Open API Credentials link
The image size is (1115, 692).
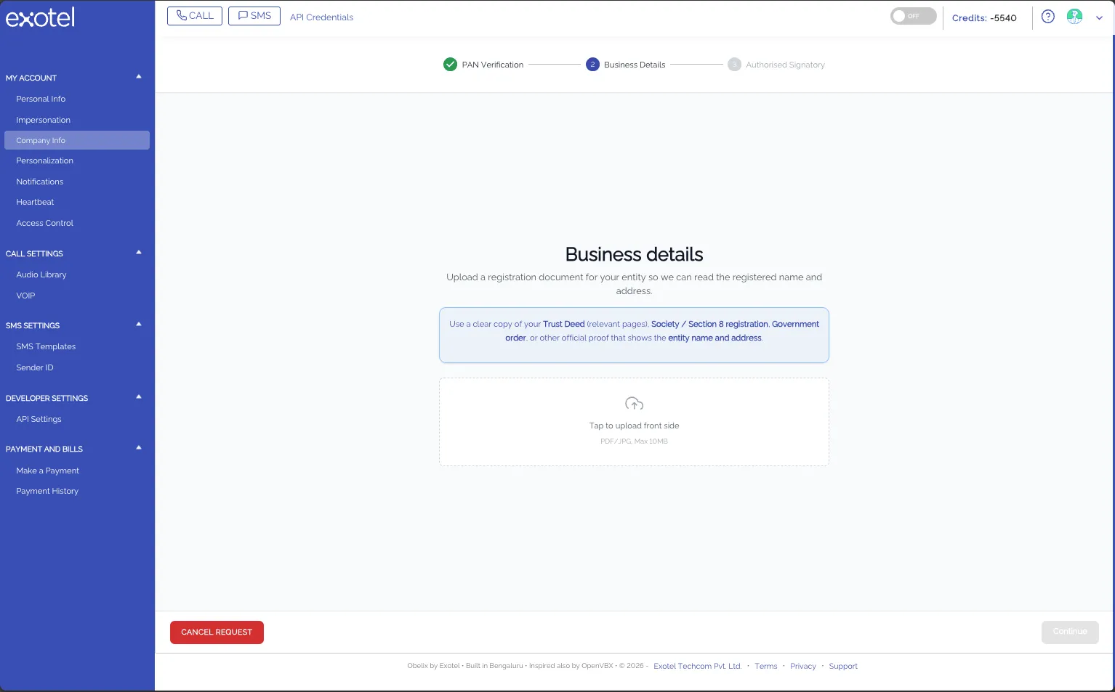click(x=321, y=17)
